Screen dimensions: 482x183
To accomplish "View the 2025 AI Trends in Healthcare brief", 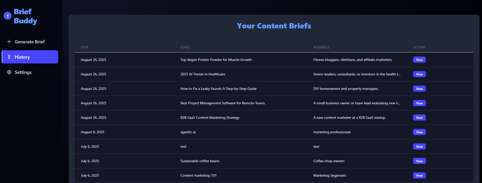I will pyautogui.click(x=419, y=74).
